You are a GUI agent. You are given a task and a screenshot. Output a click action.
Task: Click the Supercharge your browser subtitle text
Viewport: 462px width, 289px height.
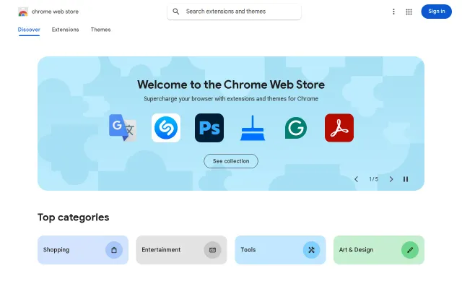tap(231, 99)
